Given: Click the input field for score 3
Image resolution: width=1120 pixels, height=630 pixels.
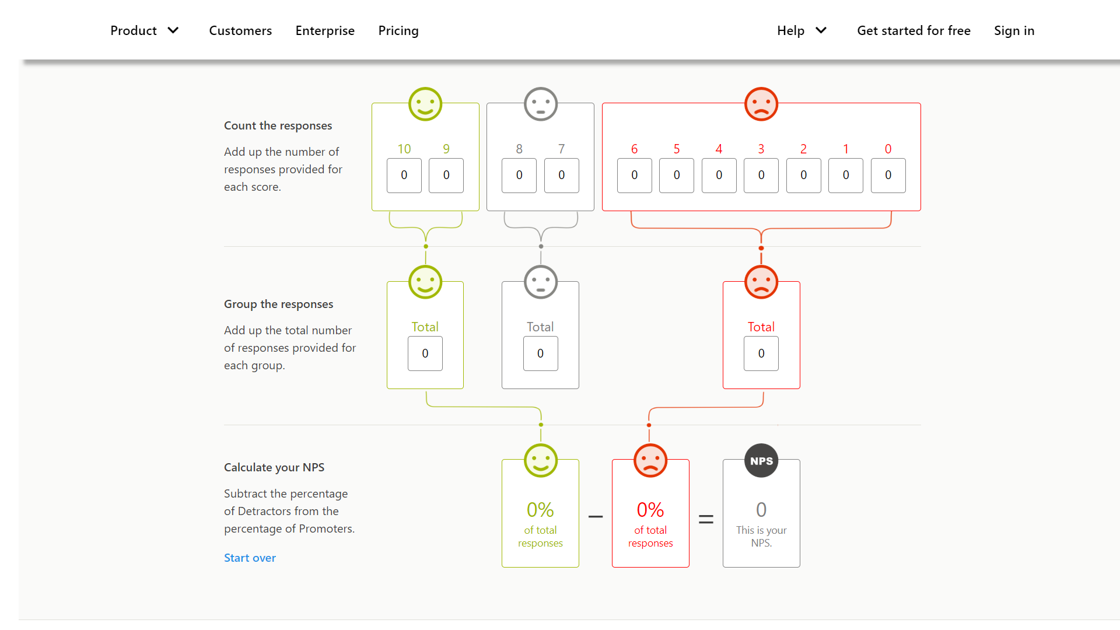Looking at the screenshot, I should coord(761,176).
